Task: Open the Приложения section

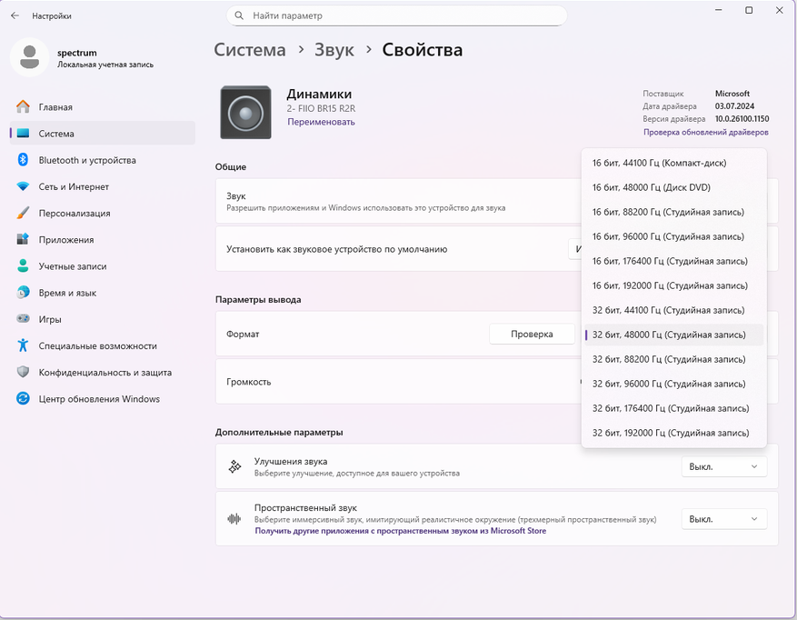Action: pyautogui.click(x=65, y=240)
